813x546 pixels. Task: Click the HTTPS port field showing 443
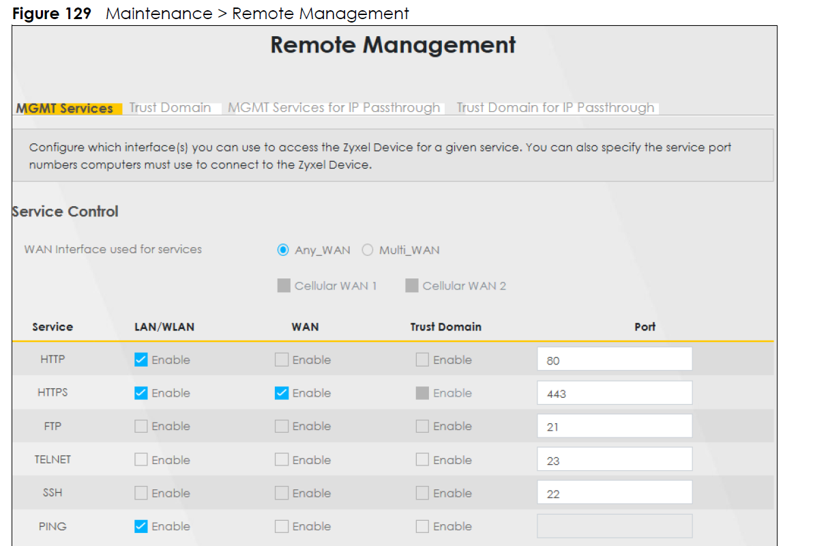pyautogui.click(x=614, y=393)
